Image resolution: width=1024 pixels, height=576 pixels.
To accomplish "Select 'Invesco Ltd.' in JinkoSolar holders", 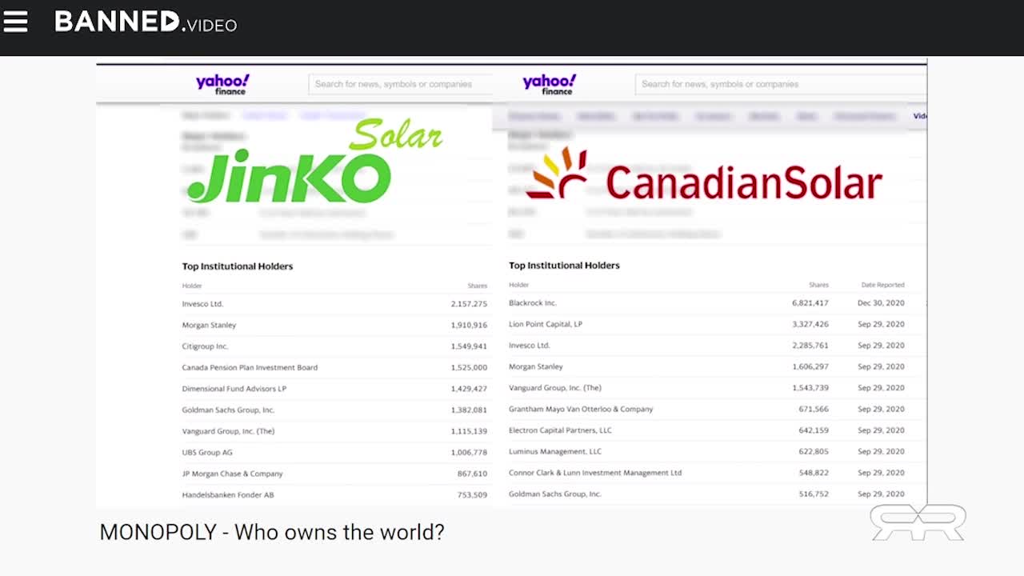I will click(x=202, y=304).
